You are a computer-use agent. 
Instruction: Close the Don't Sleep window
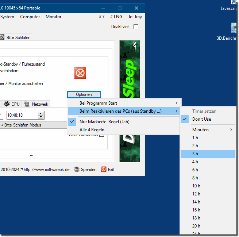[136, 8]
